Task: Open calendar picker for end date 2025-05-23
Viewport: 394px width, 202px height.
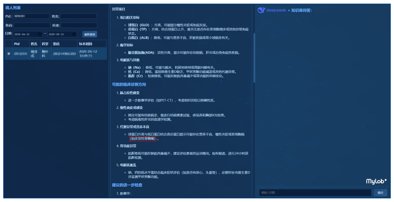Action: (74, 34)
